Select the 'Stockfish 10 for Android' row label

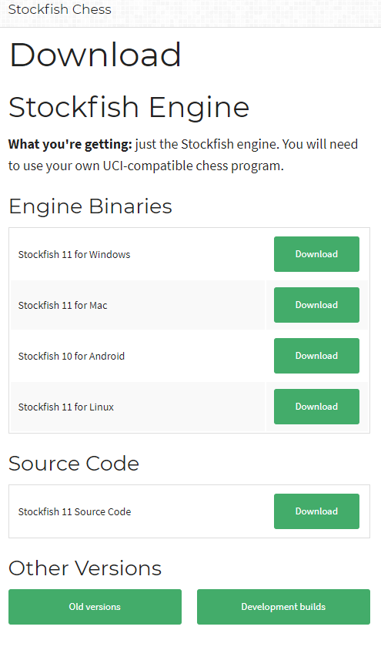(x=72, y=356)
